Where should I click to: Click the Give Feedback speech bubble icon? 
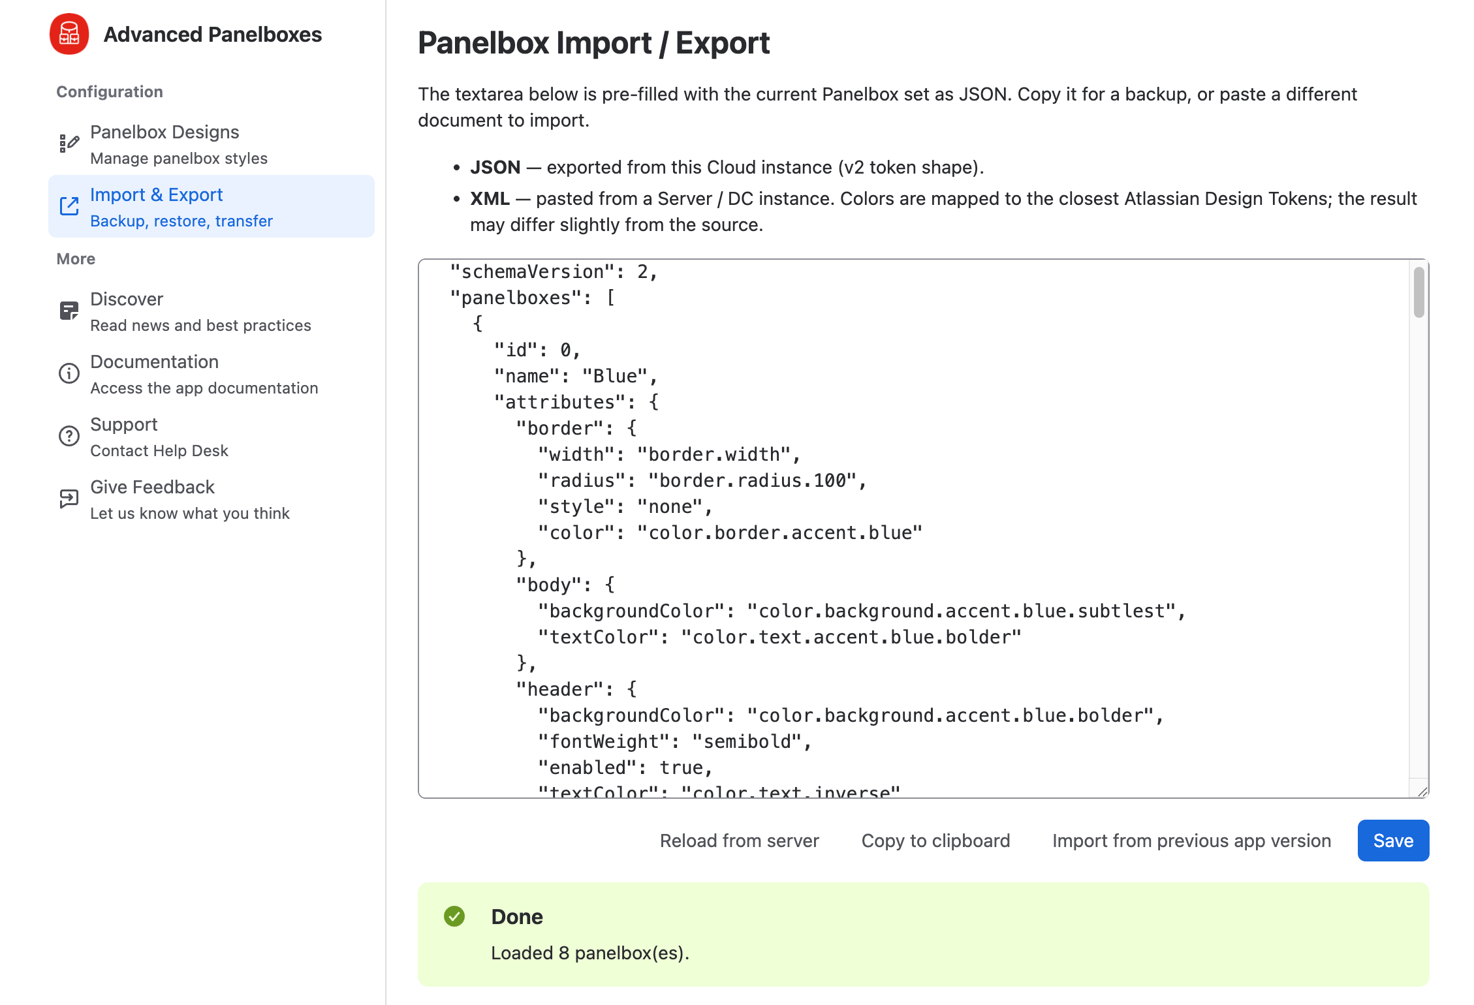coord(69,499)
